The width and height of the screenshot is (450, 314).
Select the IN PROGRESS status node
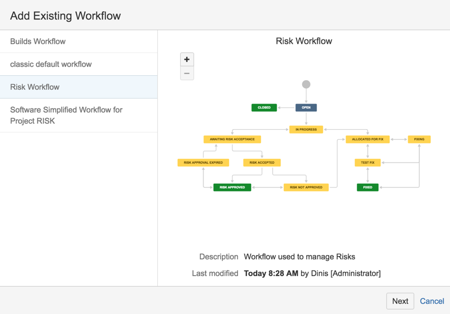(306, 129)
